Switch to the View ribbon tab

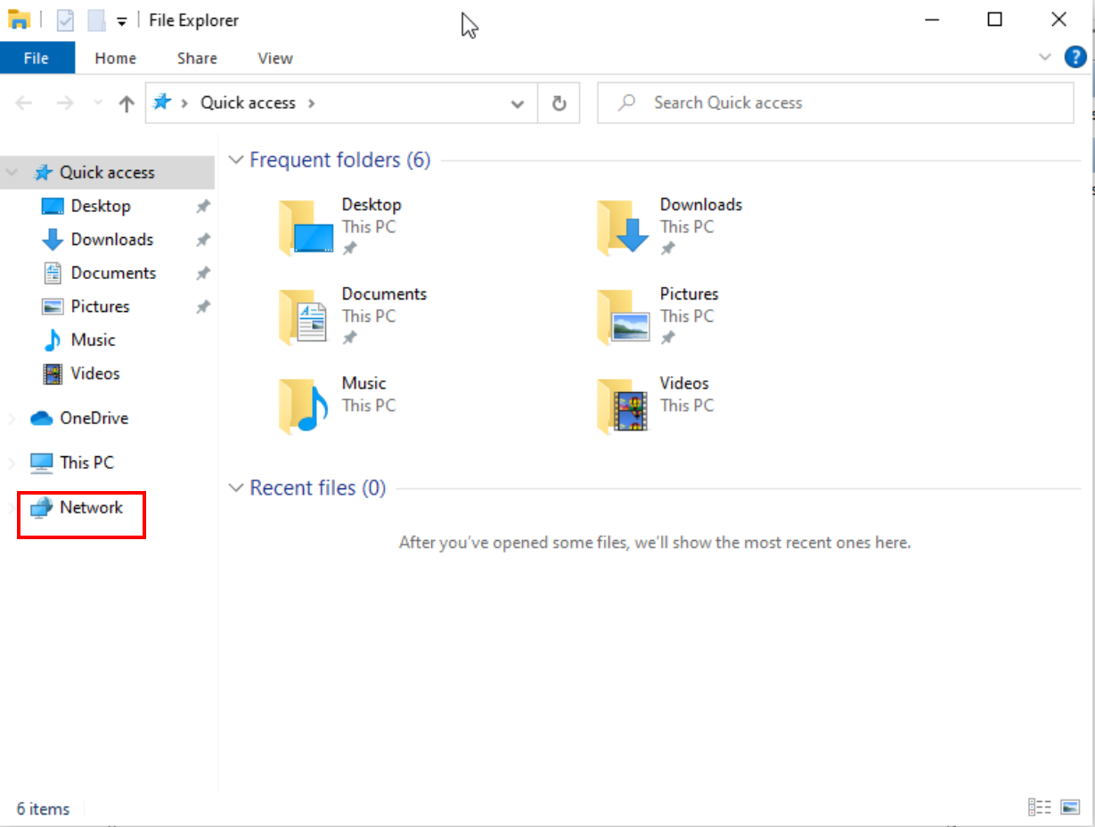[274, 58]
